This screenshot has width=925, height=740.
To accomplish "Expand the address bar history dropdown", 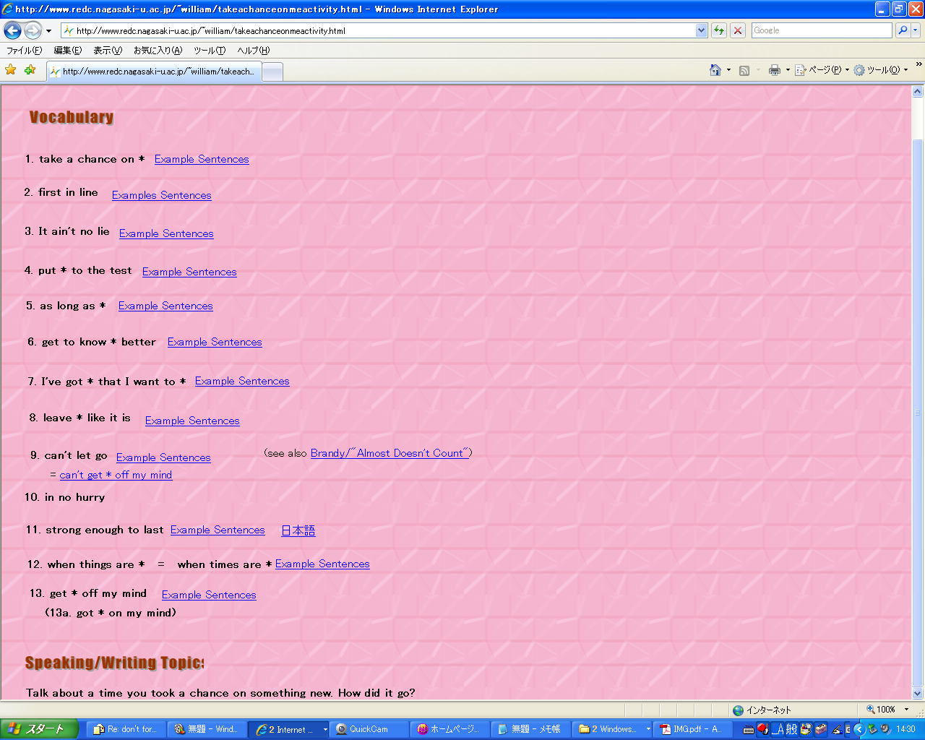I will click(701, 30).
